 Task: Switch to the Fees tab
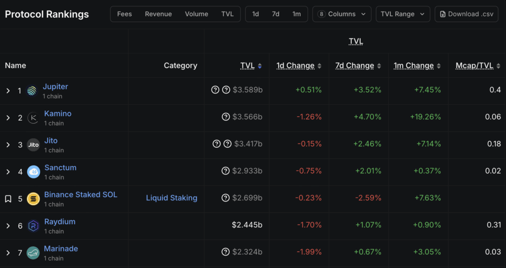(x=125, y=14)
